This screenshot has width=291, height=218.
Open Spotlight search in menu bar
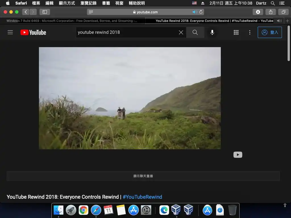(273, 3)
